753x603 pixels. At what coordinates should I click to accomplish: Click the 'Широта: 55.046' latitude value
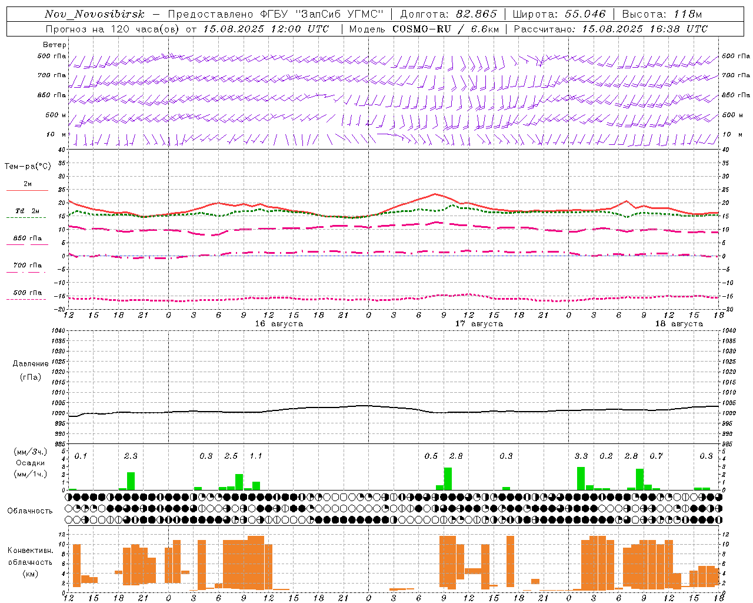pos(559,14)
